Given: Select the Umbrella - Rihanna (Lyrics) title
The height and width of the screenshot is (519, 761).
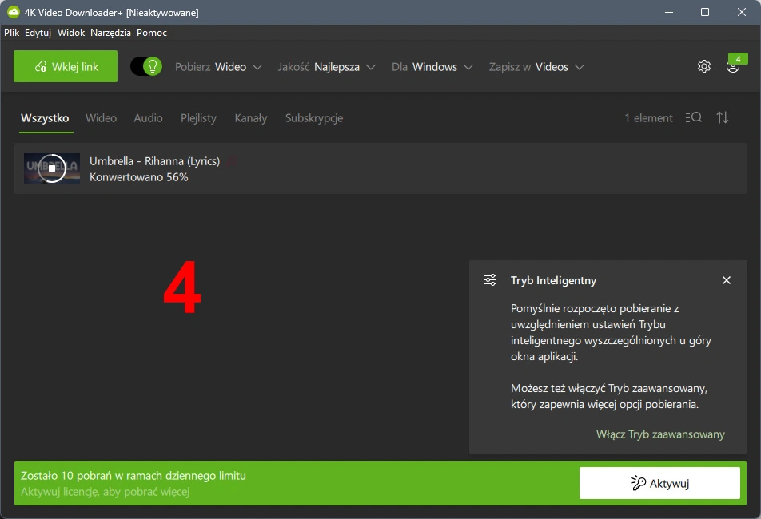Looking at the screenshot, I should 154,161.
